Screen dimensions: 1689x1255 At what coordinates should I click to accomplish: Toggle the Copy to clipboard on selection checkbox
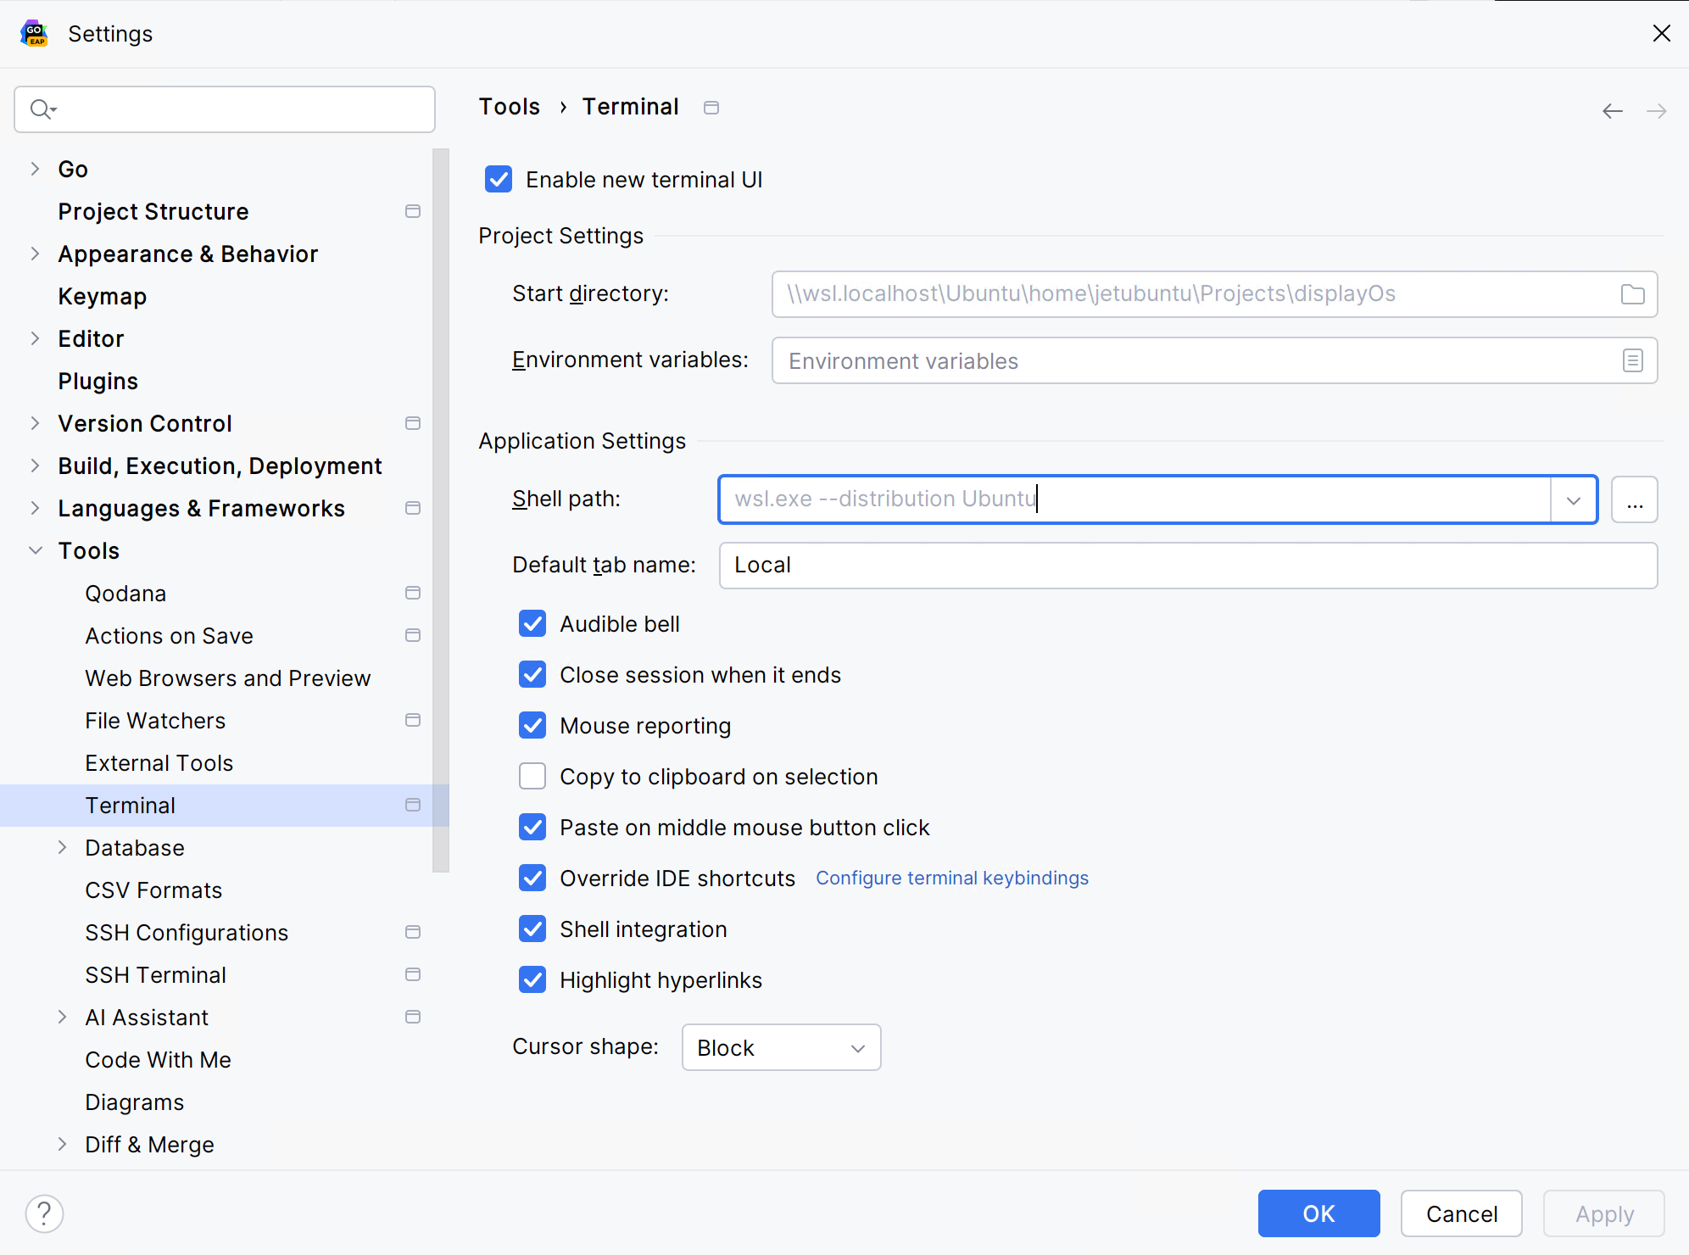tap(532, 777)
